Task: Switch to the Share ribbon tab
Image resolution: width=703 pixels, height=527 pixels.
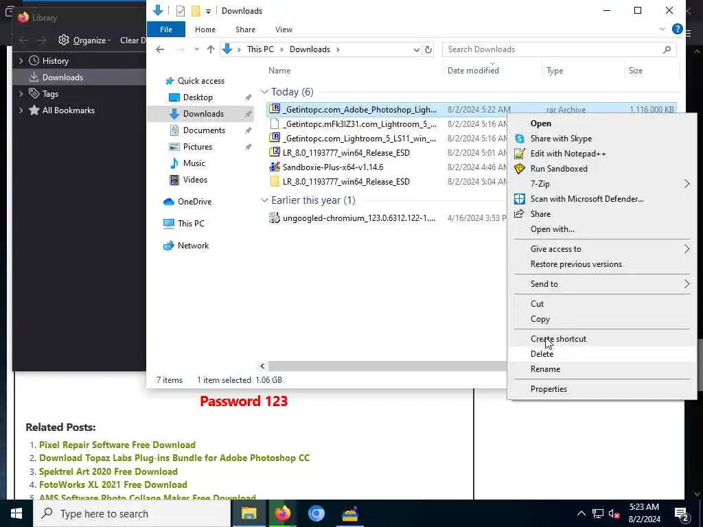Action: pyautogui.click(x=245, y=30)
